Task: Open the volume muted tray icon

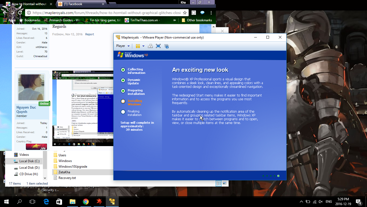Action: click(321, 202)
